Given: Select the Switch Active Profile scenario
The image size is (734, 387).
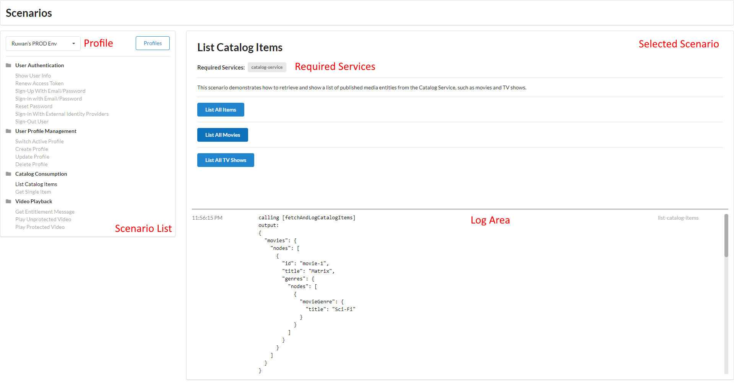Looking at the screenshot, I should click(x=39, y=141).
